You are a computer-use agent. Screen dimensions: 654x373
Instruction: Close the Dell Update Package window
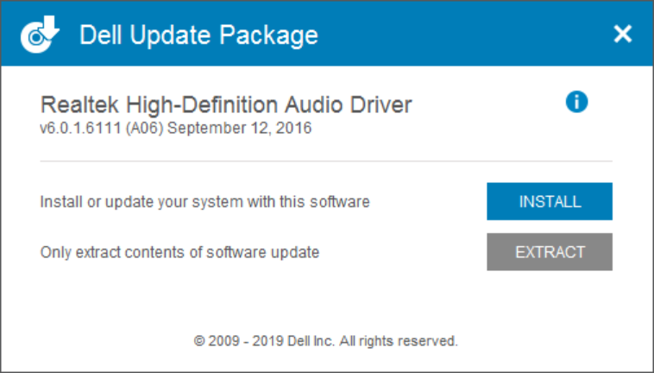pyautogui.click(x=623, y=34)
